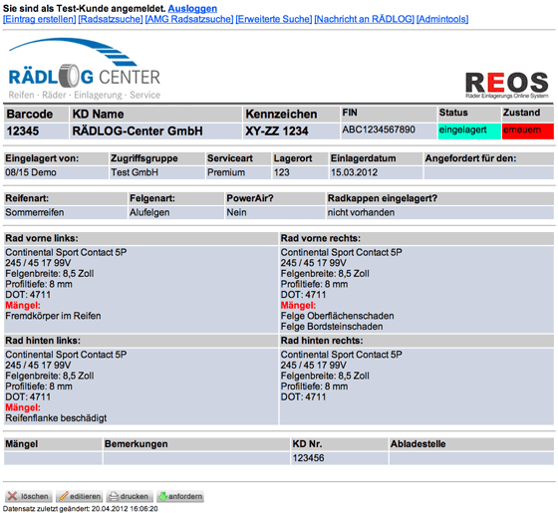Open the Radsatzsuche page
The image size is (558, 513).
tap(111, 19)
